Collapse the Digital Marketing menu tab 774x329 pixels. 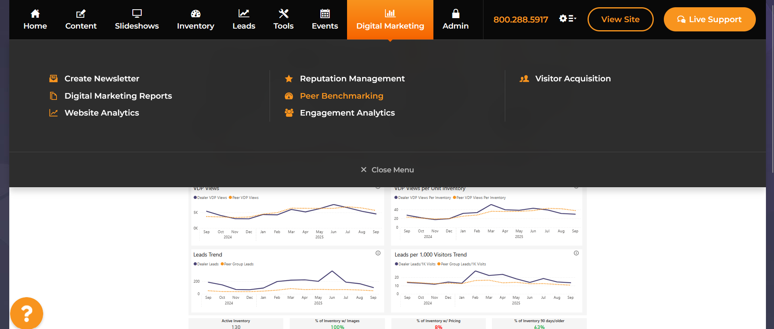pyautogui.click(x=390, y=20)
